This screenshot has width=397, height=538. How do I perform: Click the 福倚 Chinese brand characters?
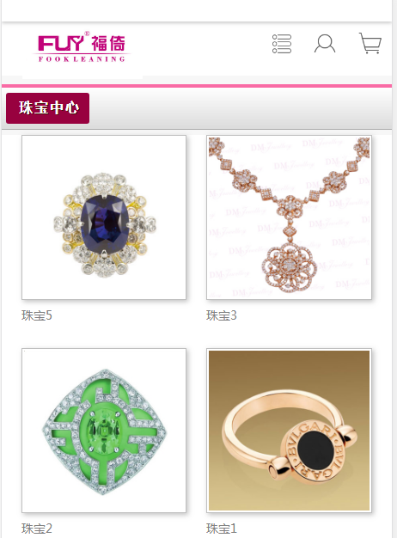pyautogui.click(x=108, y=44)
